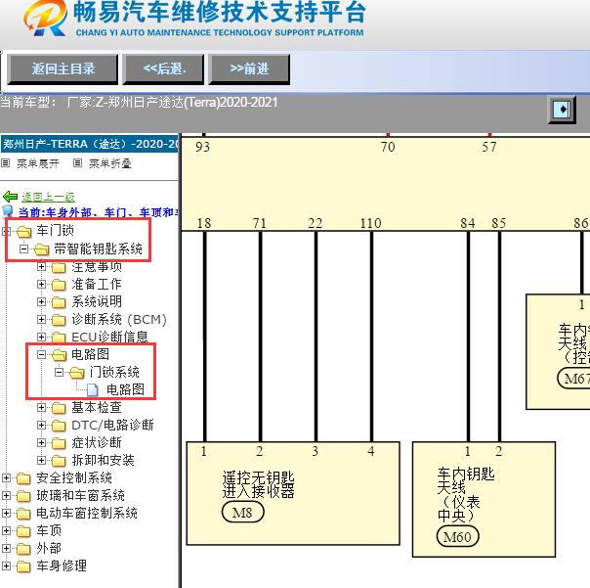
Task: Click the 安全控制系统 folder icon
Action: click(23, 478)
